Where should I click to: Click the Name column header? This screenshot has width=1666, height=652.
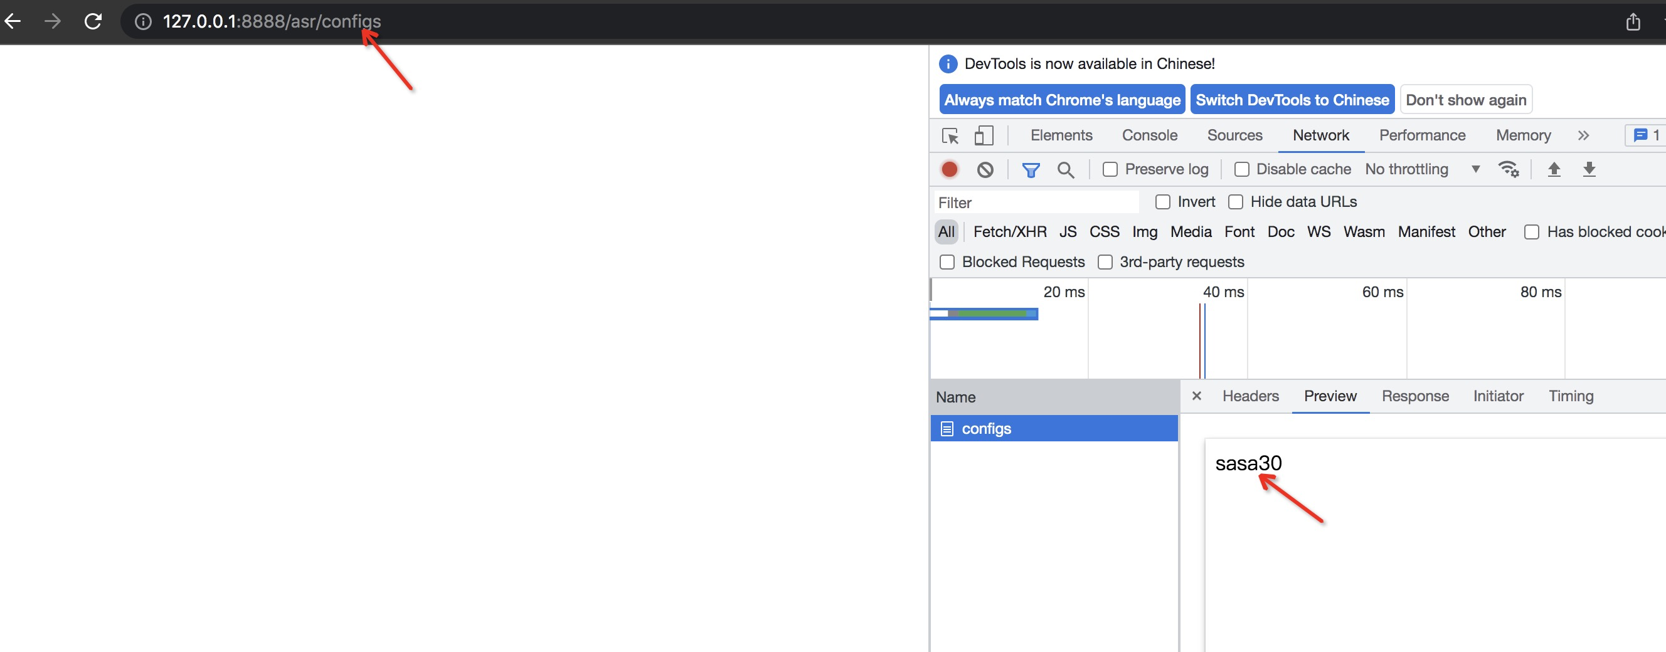click(x=1054, y=397)
